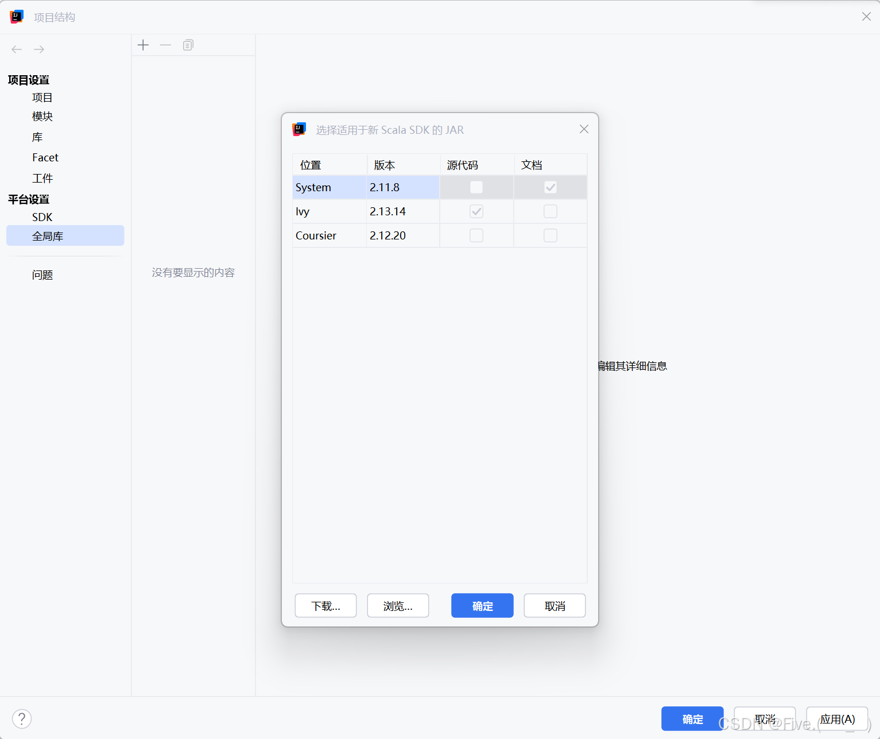Sort by the 版本 column header
The width and height of the screenshot is (880, 739).
pyautogui.click(x=404, y=165)
